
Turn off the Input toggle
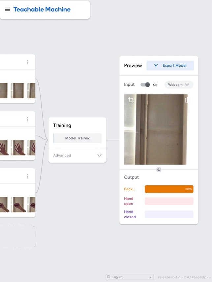145,85
